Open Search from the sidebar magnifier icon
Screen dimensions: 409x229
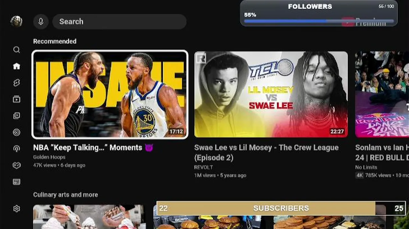coord(17,50)
